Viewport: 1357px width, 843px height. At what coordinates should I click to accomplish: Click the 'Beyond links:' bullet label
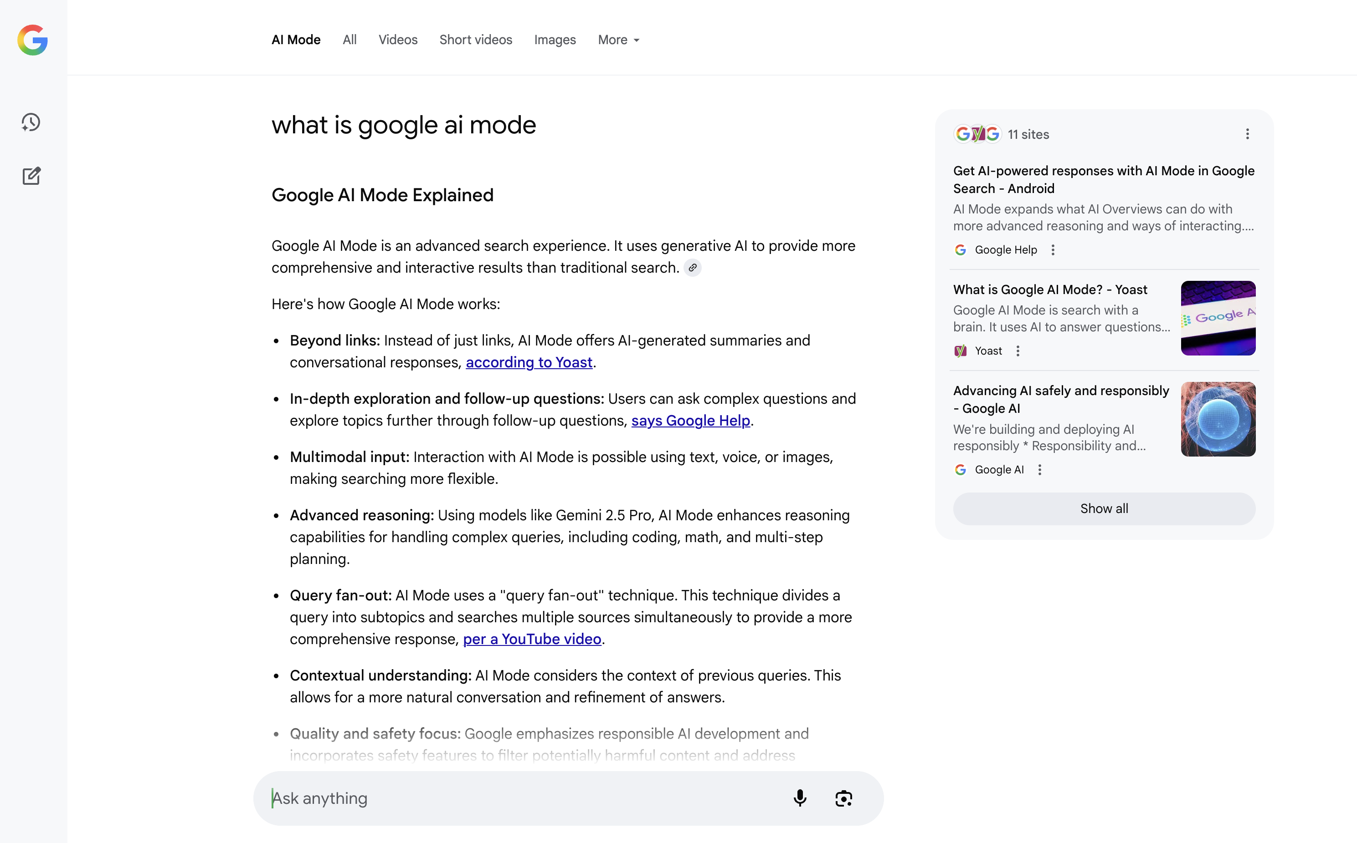[335, 340]
